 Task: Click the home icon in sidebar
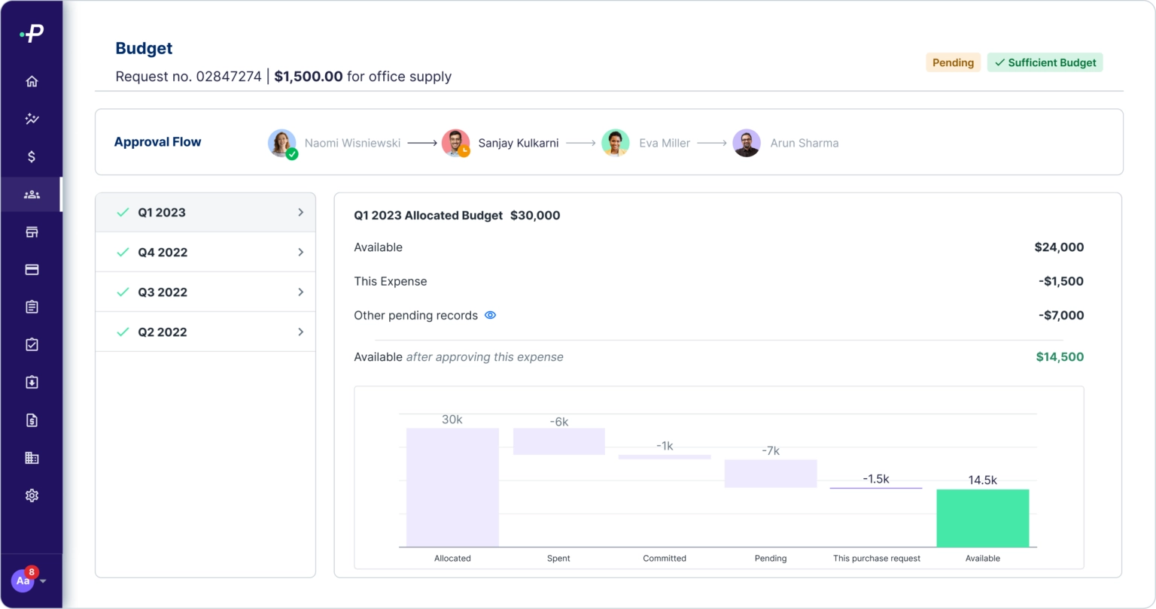[32, 81]
